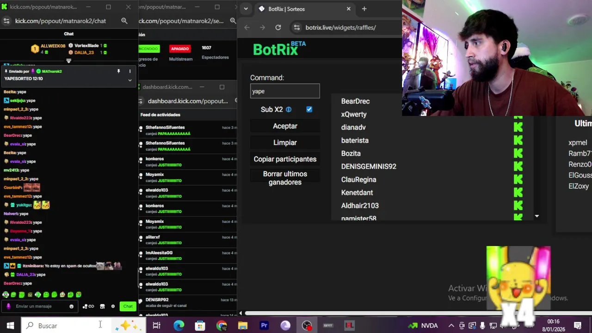592x333 pixels.
Task: Open the notification center icon
Action: tap(578, 326)
